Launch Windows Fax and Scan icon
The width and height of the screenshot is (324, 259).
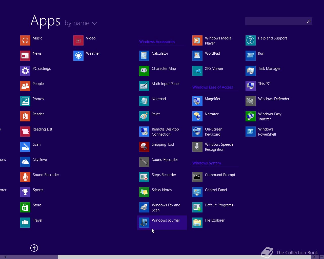[x=144, y=207]
